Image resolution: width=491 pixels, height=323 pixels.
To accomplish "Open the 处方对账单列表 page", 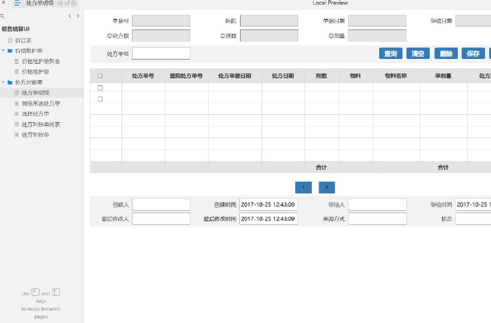I will pos(41,125).
